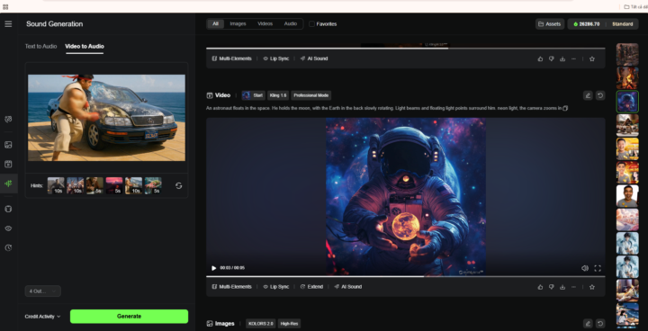Download the astronaut video
The image size is (648, 331).
tap(562, 287)
